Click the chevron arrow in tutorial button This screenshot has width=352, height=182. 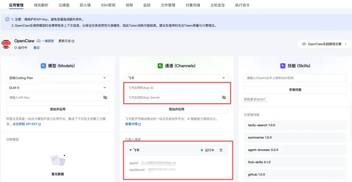click(x=345, y=44)
